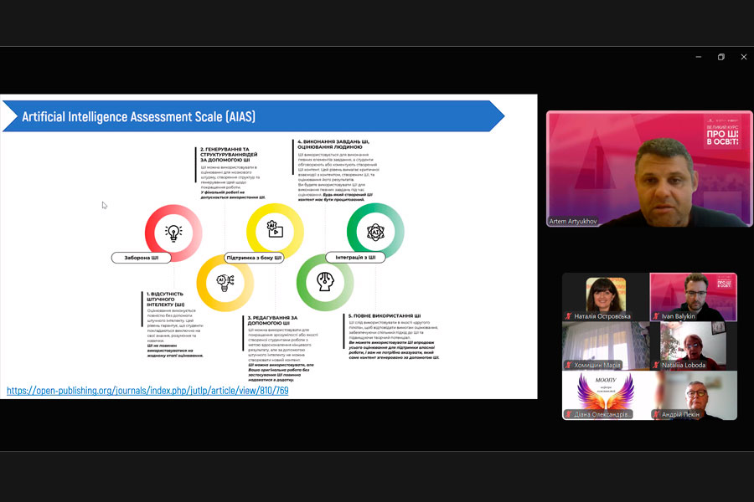Click the dark green AI atom icon
Viewport: 754px width, 502px height.
click(x=375, y=232)
